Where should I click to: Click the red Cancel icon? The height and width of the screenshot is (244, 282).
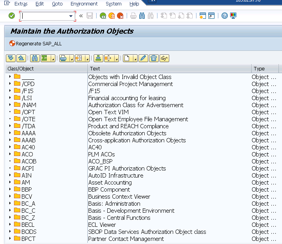[121, 16]
